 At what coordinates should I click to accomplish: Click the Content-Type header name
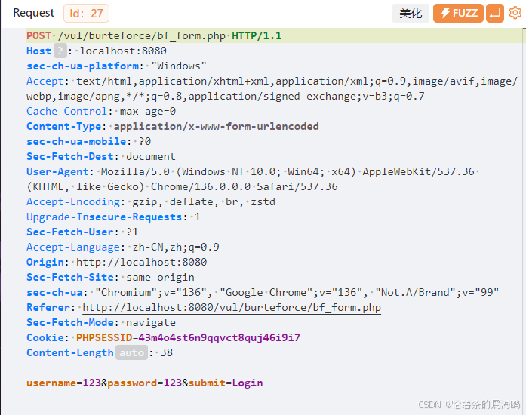pyautogui.click(x=63, y=126)
